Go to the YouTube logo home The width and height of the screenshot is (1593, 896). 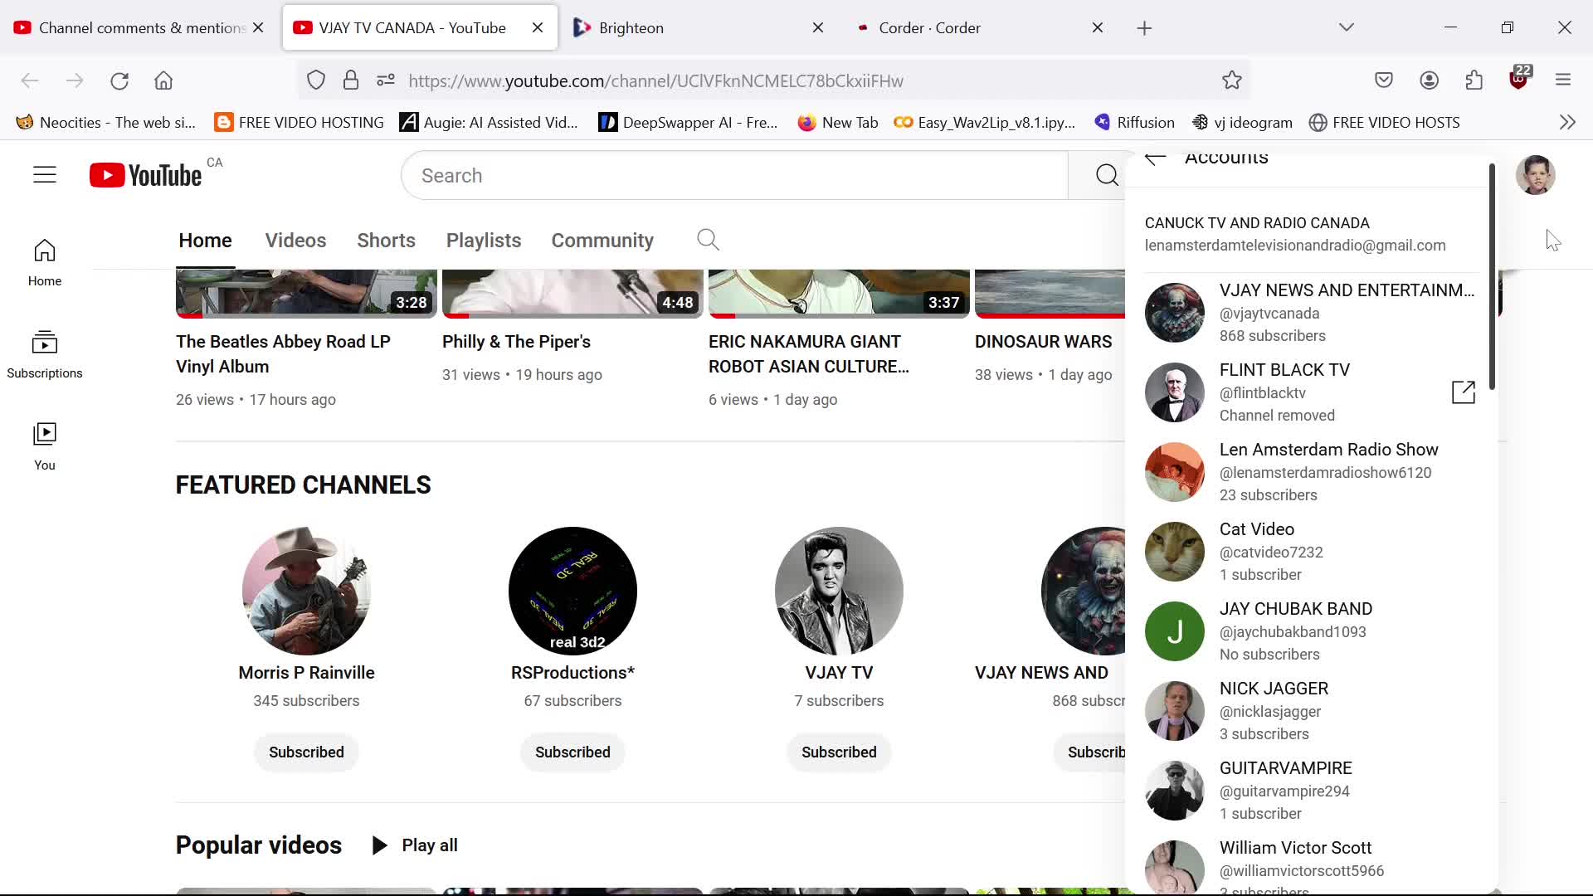click(x=146, y=175)
